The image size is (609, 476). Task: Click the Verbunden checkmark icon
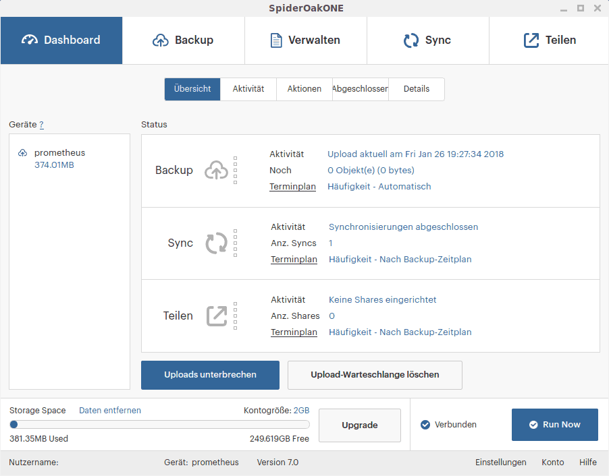click(x=425, y=425)
